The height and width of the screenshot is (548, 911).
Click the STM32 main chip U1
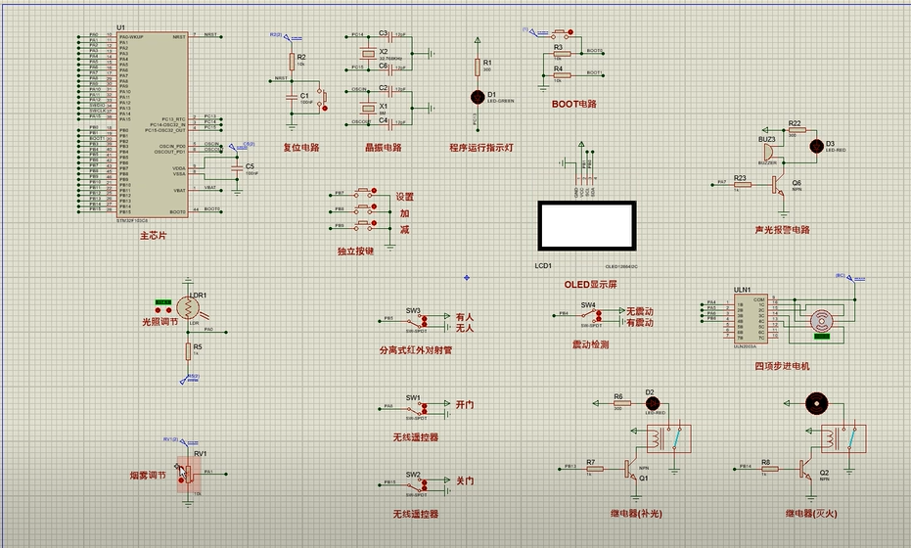coord(152,124)
